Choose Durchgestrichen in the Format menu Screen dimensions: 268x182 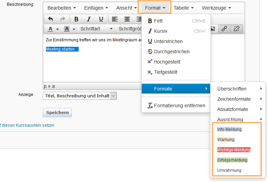(x=176, y=52)
